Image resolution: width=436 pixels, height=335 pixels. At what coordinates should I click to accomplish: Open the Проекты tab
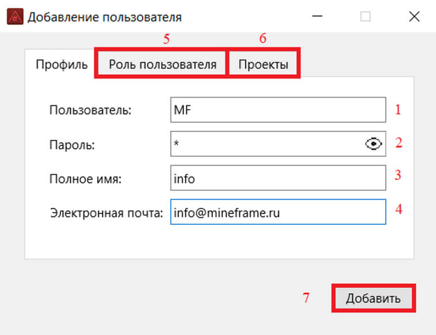263,64
